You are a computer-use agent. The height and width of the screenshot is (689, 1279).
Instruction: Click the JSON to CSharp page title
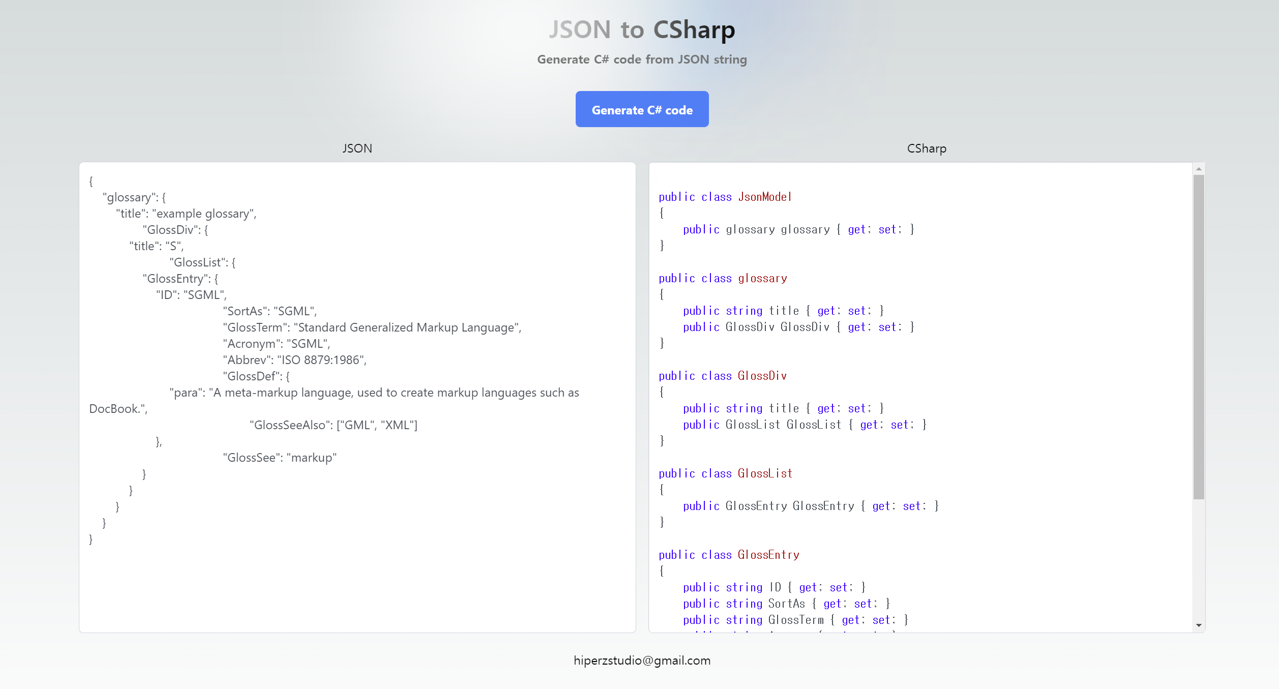coord(642,29)
